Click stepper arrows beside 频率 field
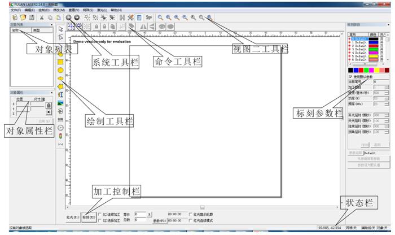Screen dimensions: 395x235 point(387,103)
